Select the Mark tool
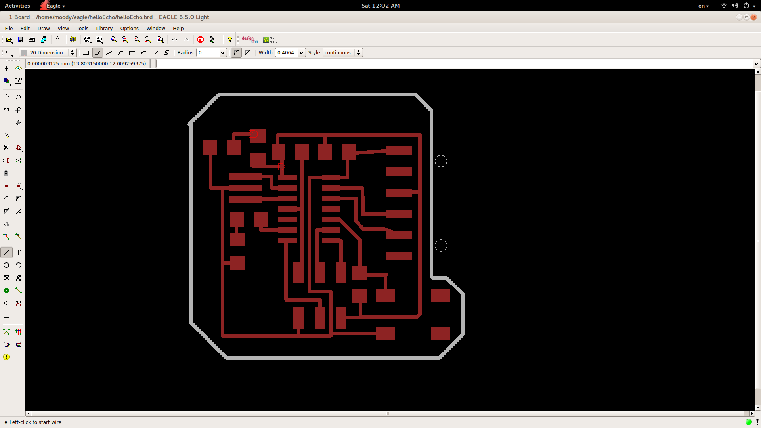This screenshot has height=428, width=761. tap(19, 81)
